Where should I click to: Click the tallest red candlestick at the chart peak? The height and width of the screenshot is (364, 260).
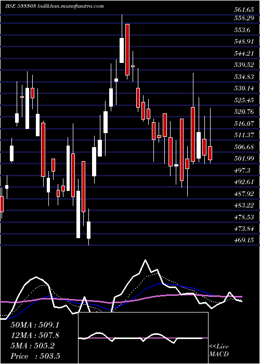(127, 49)
